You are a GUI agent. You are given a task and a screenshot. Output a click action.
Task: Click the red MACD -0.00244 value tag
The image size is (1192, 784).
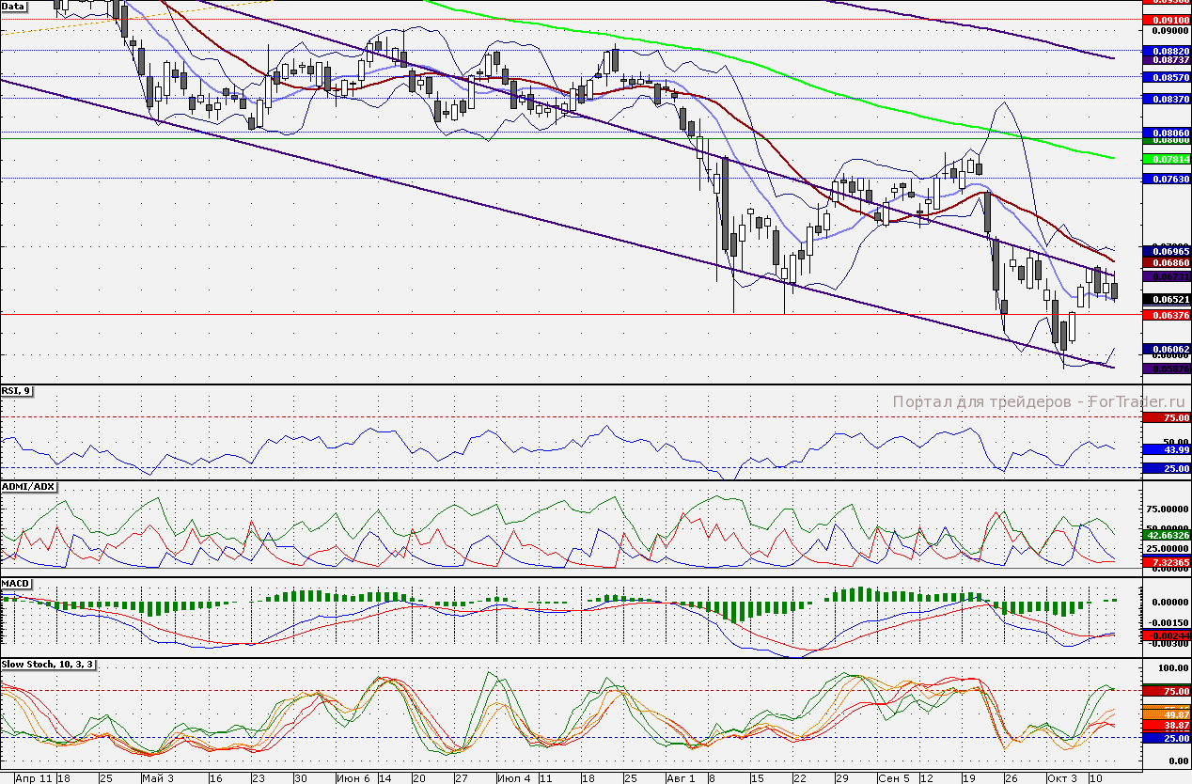point(1166,636)
